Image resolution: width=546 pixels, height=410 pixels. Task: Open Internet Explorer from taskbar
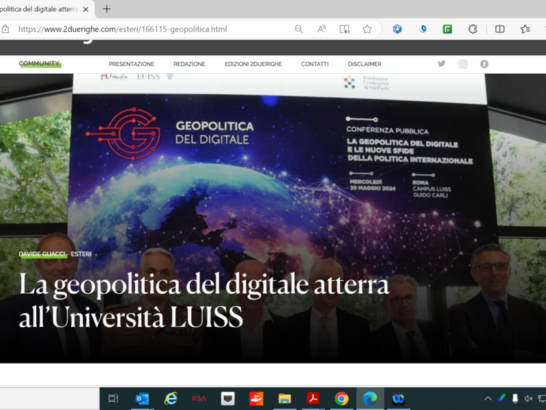coord(171,398)
